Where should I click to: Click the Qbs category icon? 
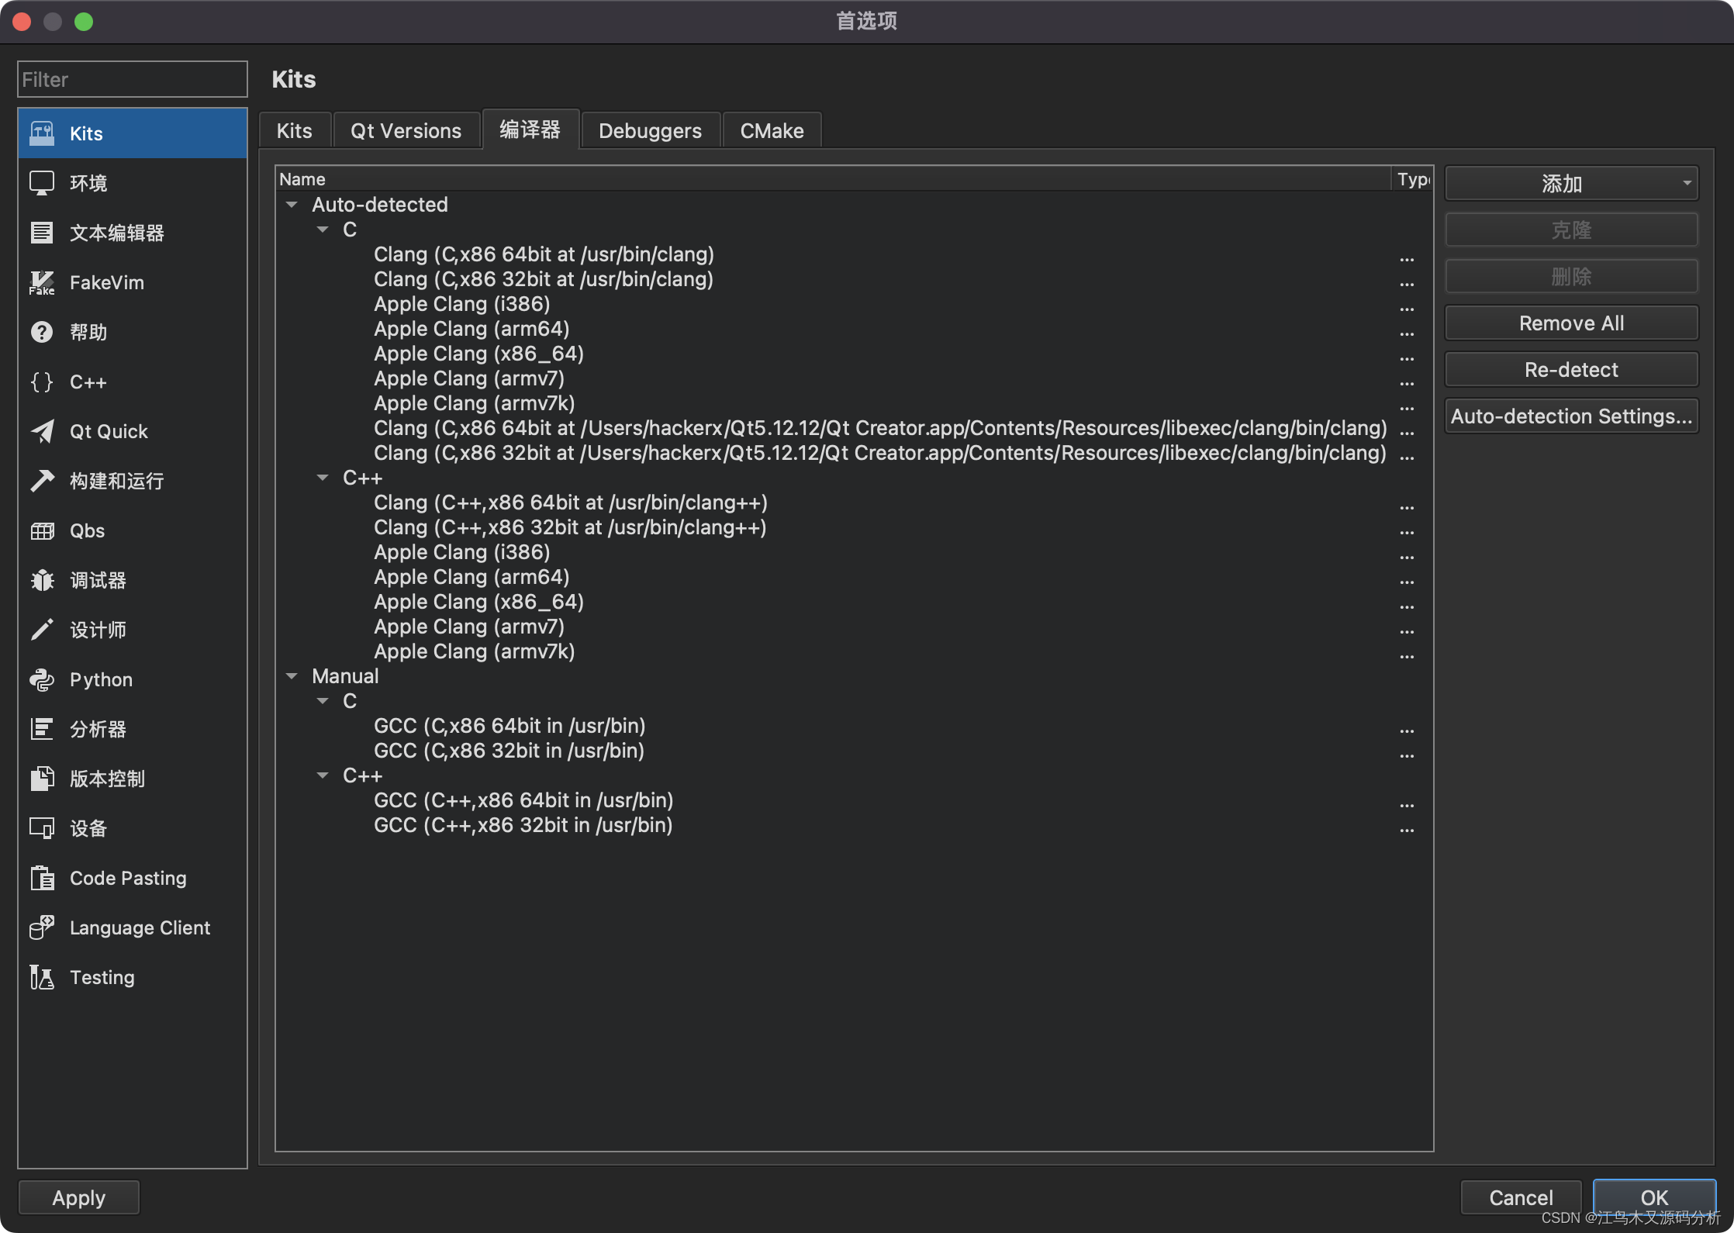42,531
